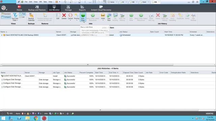Sort jobs by Name column header

coord(28,32)
